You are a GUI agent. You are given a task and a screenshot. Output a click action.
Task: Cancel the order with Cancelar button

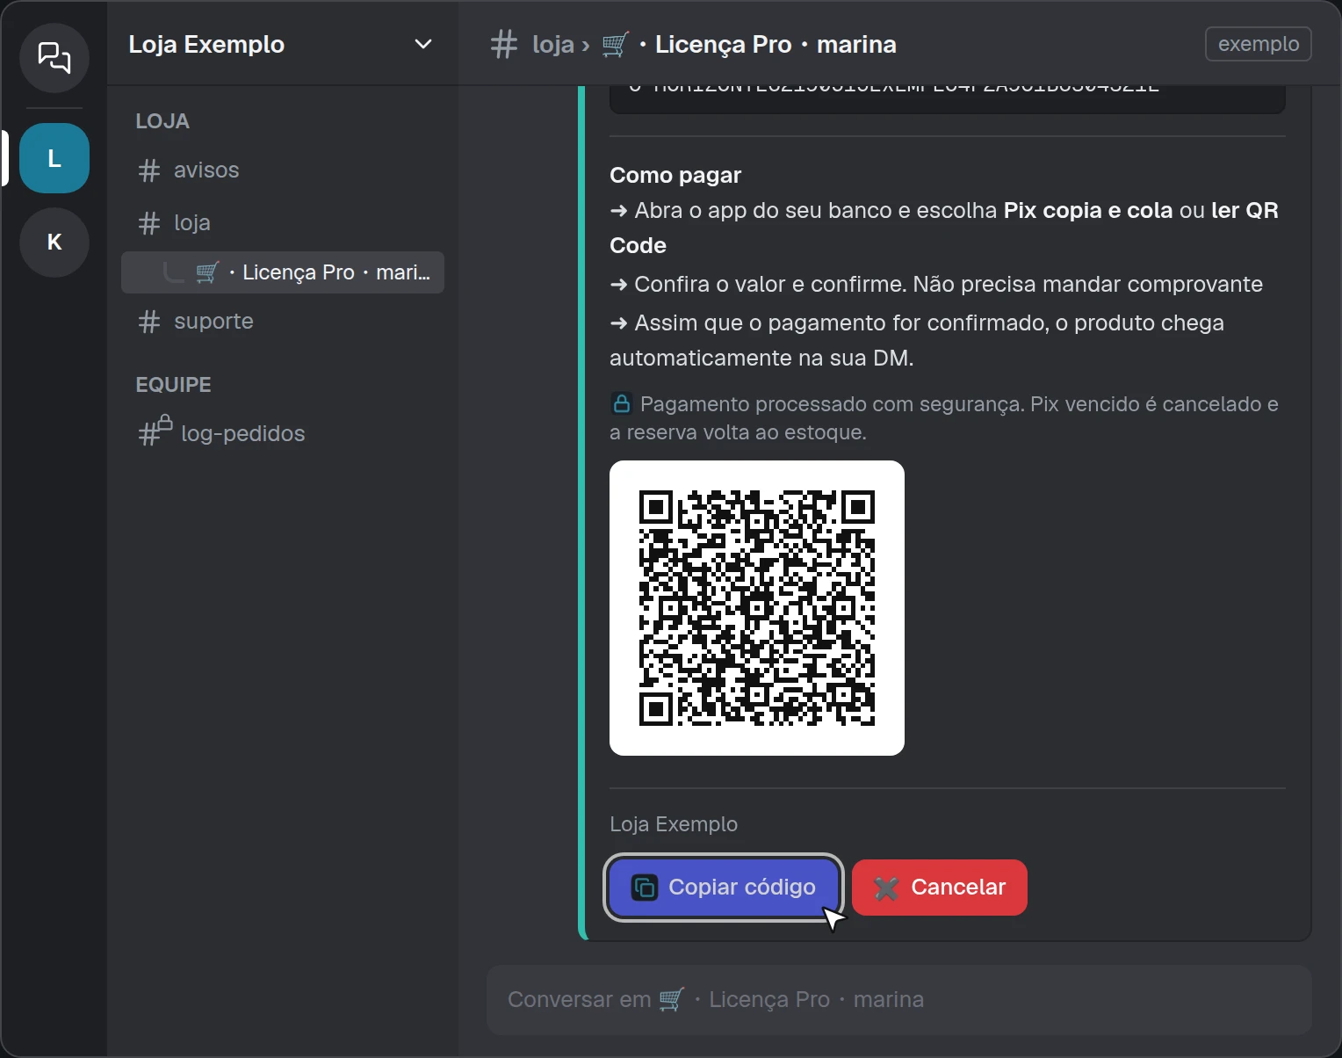[x=940, y=888]
